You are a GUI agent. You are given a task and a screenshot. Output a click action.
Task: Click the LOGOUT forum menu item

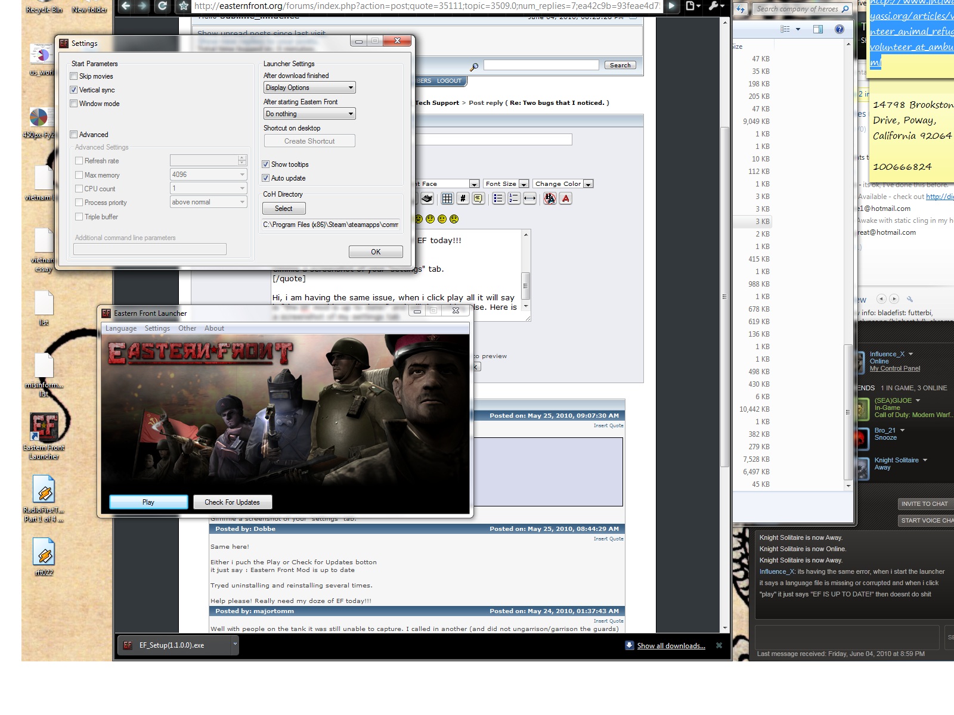(x=449, y=81)
